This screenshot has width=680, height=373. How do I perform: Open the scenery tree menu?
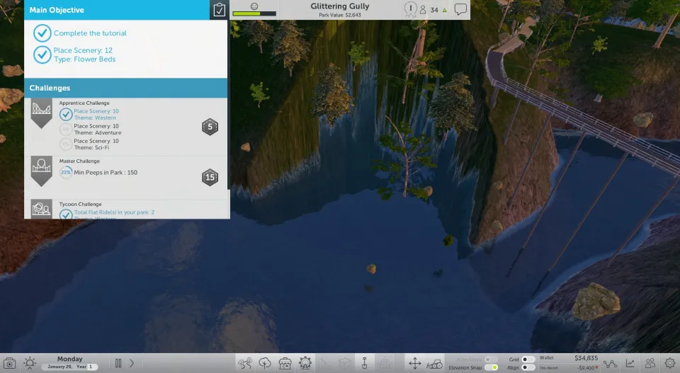265,363
